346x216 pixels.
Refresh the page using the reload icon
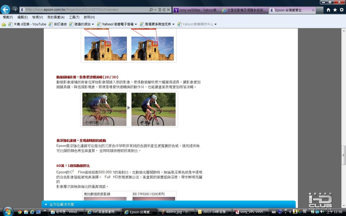click(x=164, y=10)
